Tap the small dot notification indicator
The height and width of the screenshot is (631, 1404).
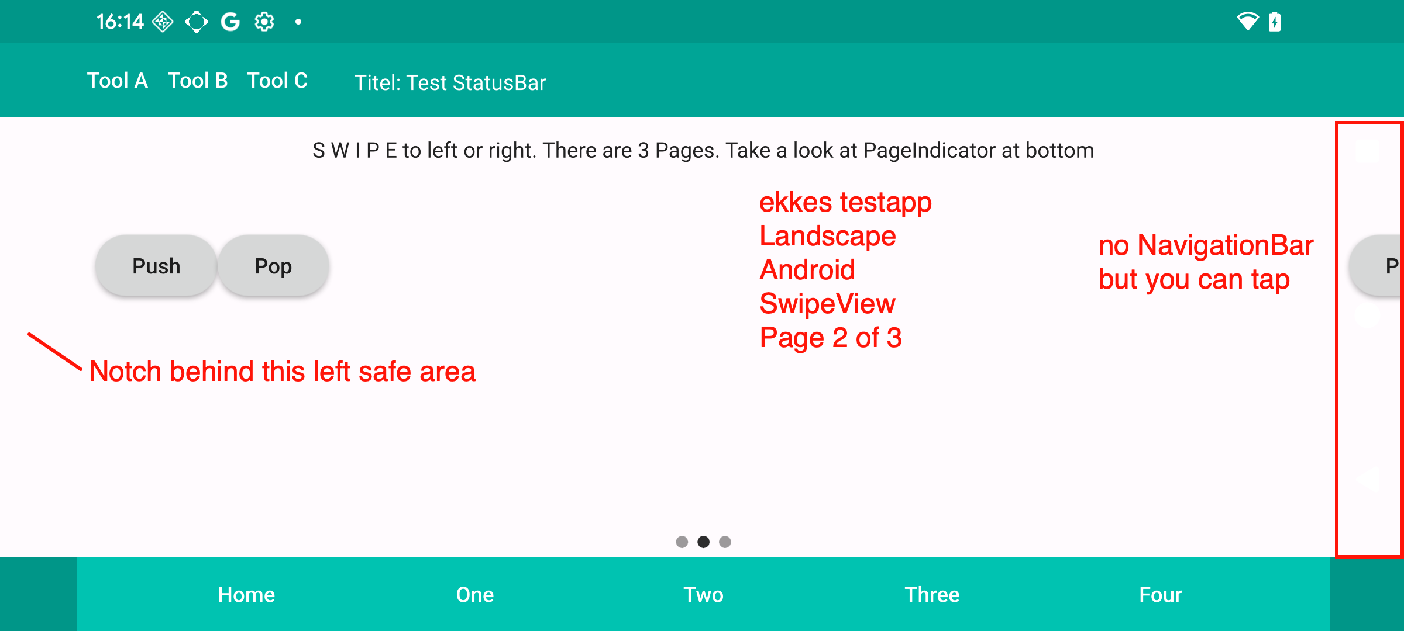[x=298, y=22]
